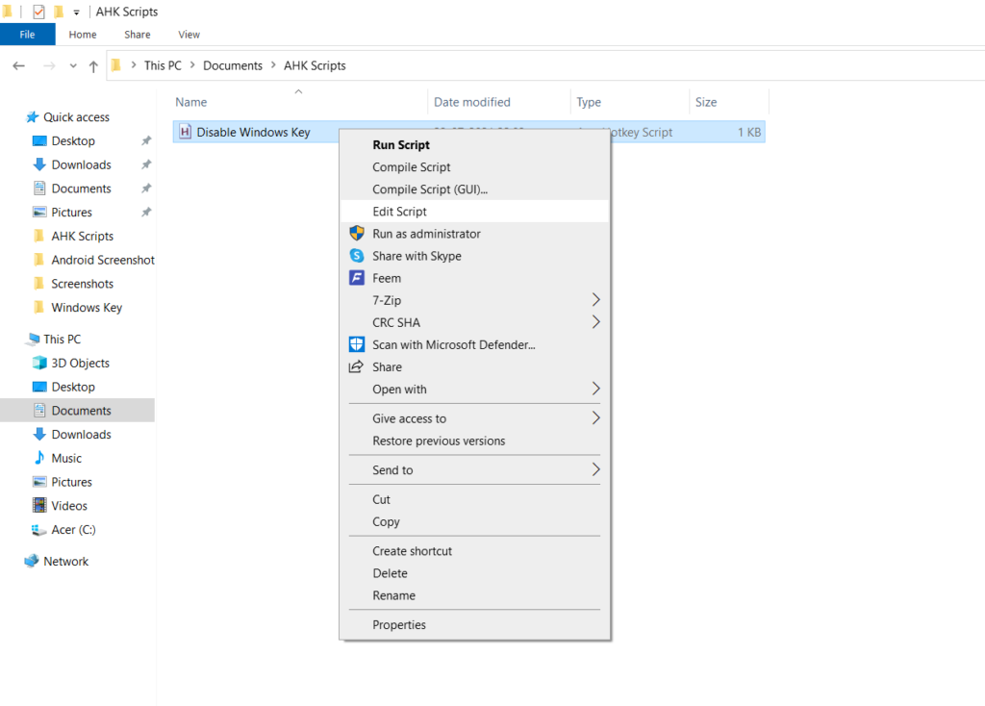Click the Microsoft Defender shield icon
The height and width of the screenshot is (706, 985).
tap(357, 344)
